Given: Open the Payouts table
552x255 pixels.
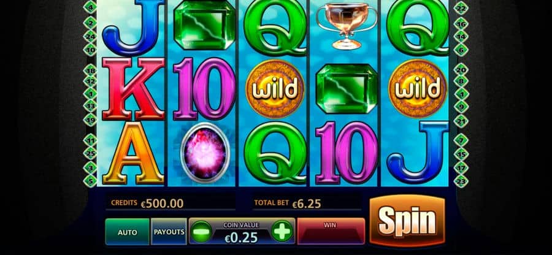Looking at the screenshot, I should (169, 232).
